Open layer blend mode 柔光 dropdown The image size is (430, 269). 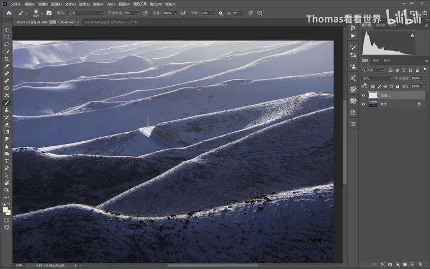click(376, 78)
